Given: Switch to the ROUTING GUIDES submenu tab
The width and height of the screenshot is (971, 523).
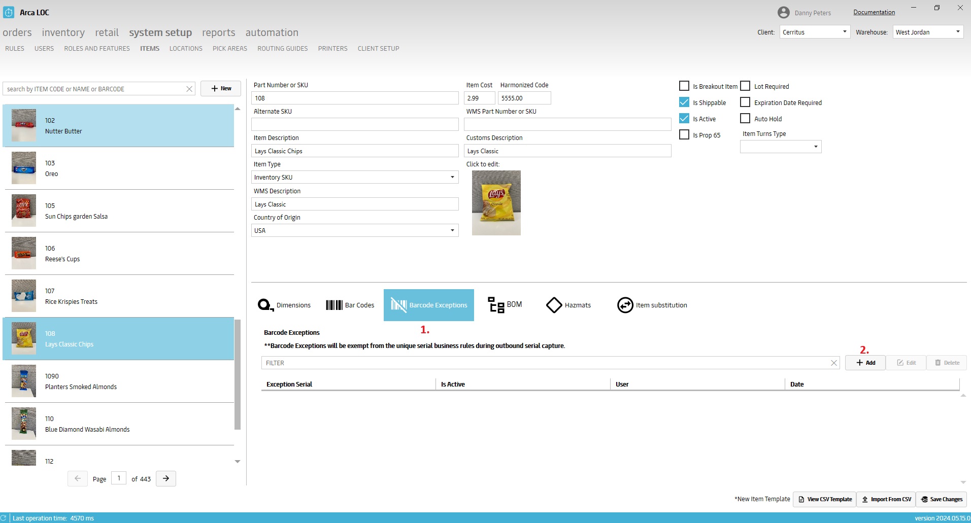Looking at the screenshot, I should [x=283, y=49].
